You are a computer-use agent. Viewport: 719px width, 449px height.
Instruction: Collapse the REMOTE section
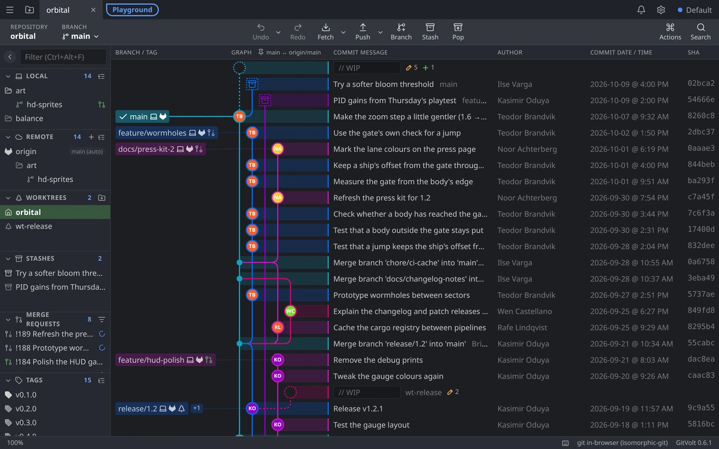click(8, 137)
